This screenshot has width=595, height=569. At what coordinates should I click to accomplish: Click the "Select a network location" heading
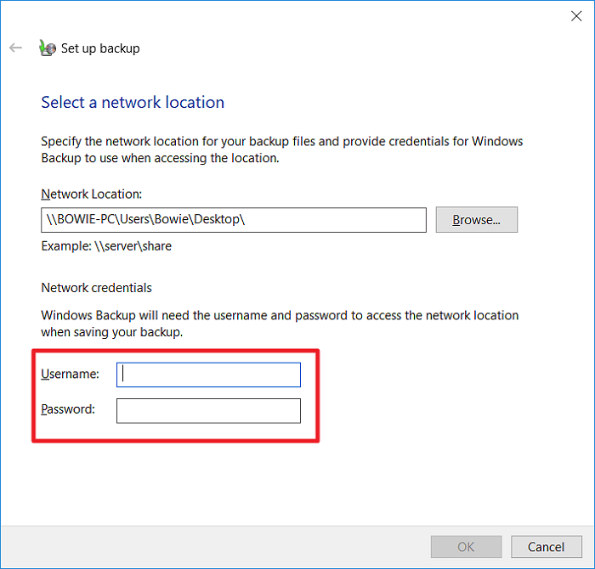(133, 103)
